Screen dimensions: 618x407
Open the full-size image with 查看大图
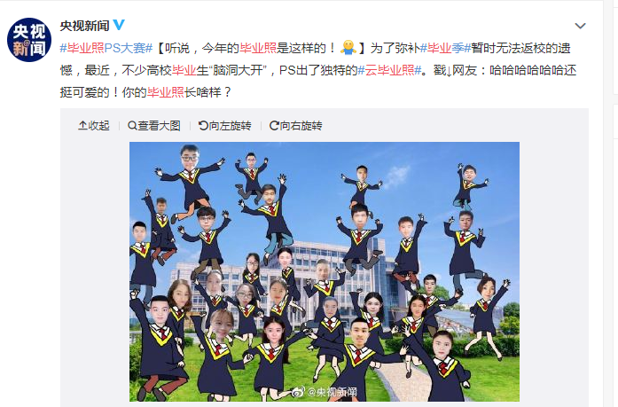coord(154,126)
